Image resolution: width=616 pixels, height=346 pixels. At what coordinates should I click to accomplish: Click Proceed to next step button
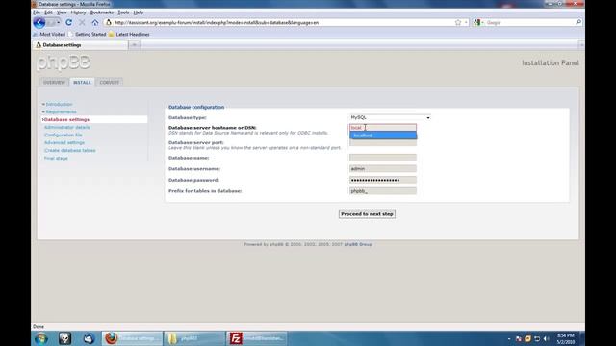click(x=367, y=214)
